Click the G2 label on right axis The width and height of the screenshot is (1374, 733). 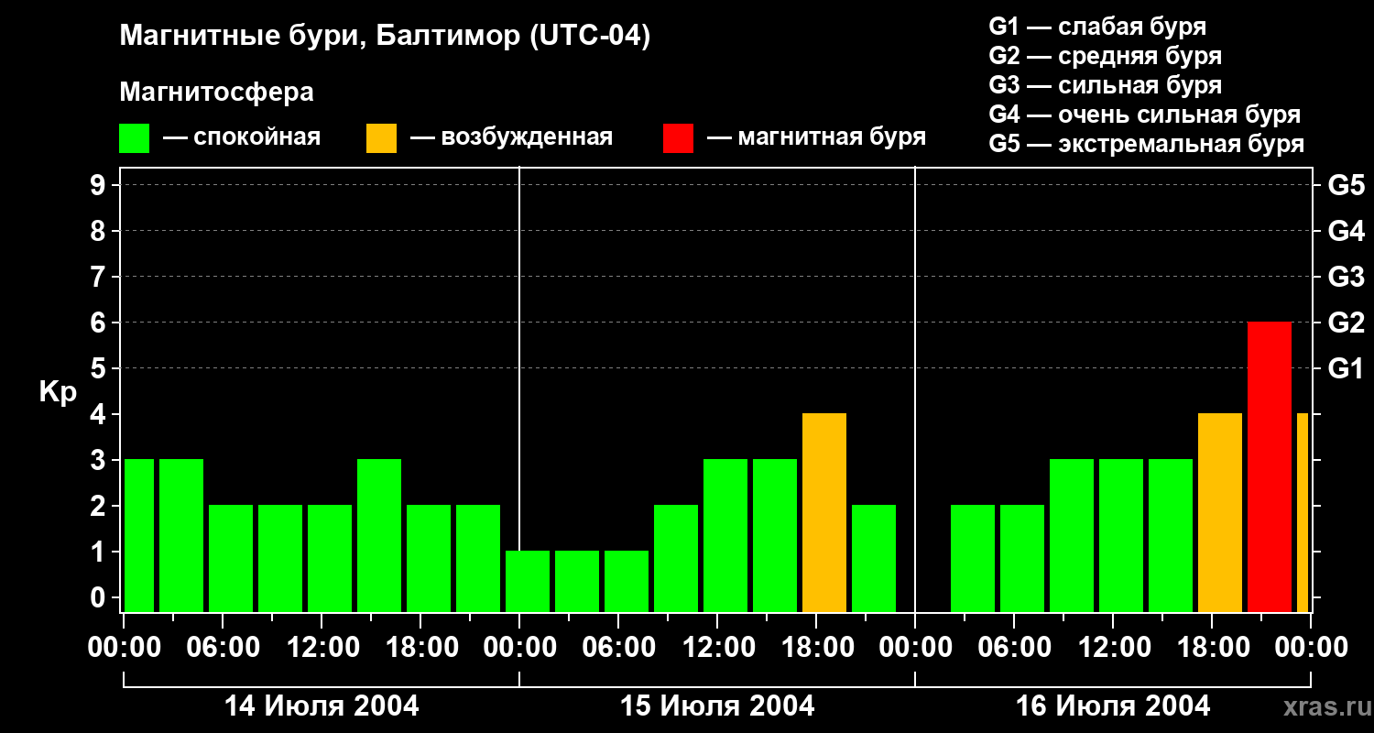(1346, 323)
